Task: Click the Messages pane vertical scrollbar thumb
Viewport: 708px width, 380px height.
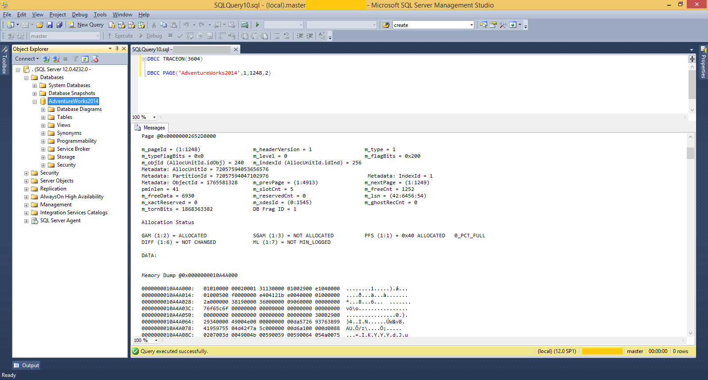Action: tap(690, 153)
